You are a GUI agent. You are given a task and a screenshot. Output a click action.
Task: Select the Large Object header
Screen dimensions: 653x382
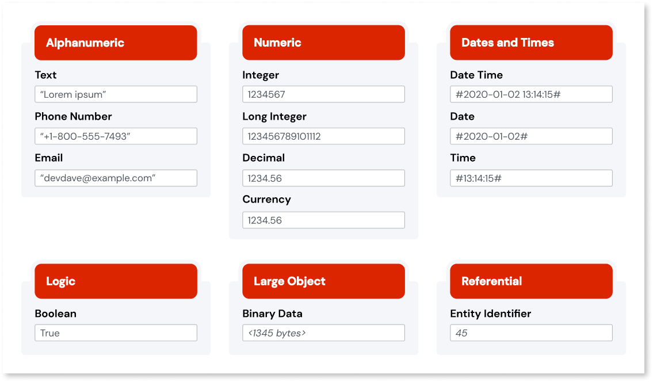pyautogui.click(x=323, y=281)
